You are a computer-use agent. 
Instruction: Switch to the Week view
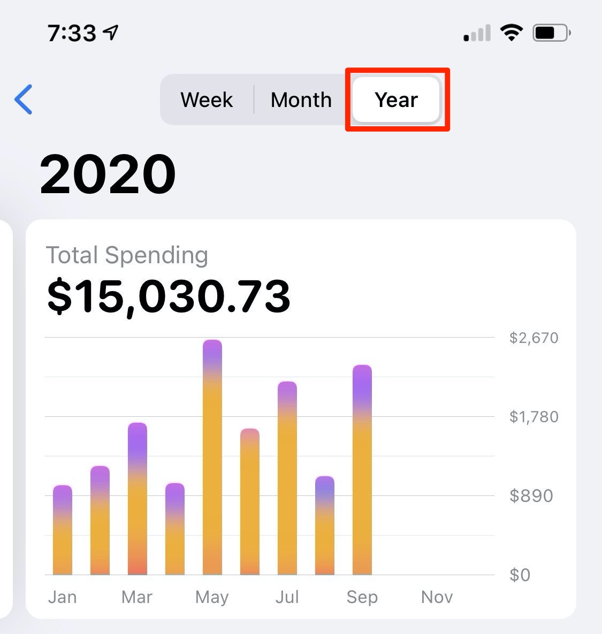[x=207, y=100]
